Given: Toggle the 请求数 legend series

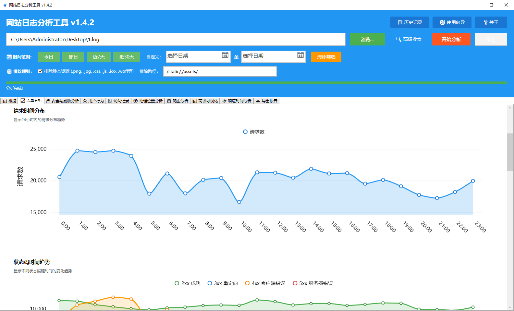Looking at the screenshot, I should click(x=254, y=132).
